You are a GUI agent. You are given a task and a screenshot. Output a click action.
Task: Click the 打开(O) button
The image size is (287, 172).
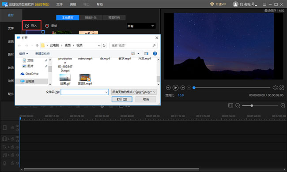coord(122,99)
